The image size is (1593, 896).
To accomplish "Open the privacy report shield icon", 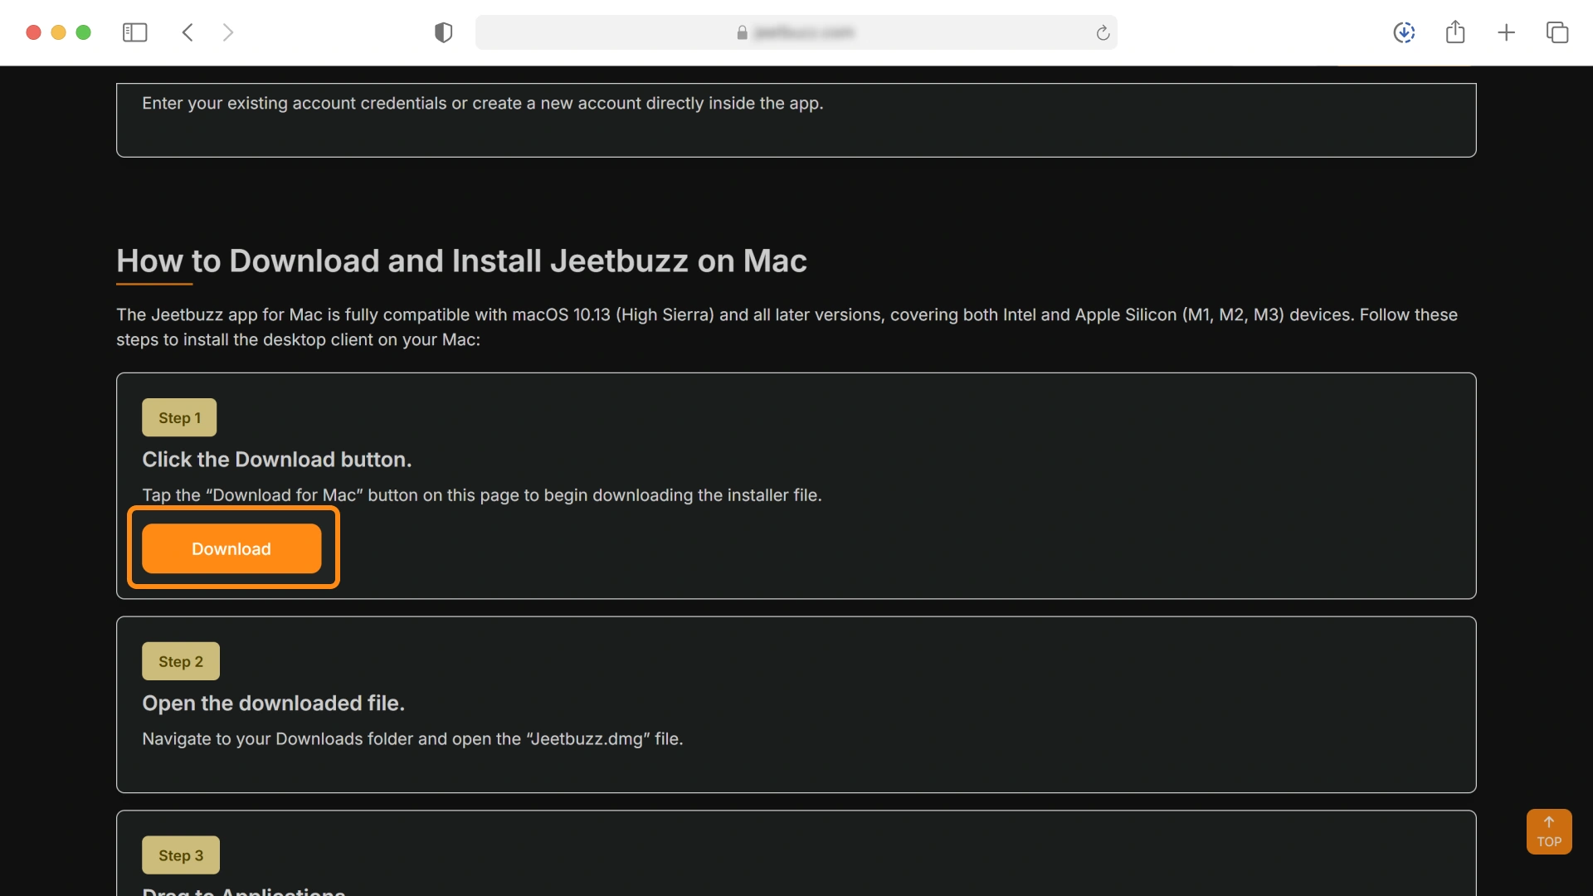I will pos(444,32).
